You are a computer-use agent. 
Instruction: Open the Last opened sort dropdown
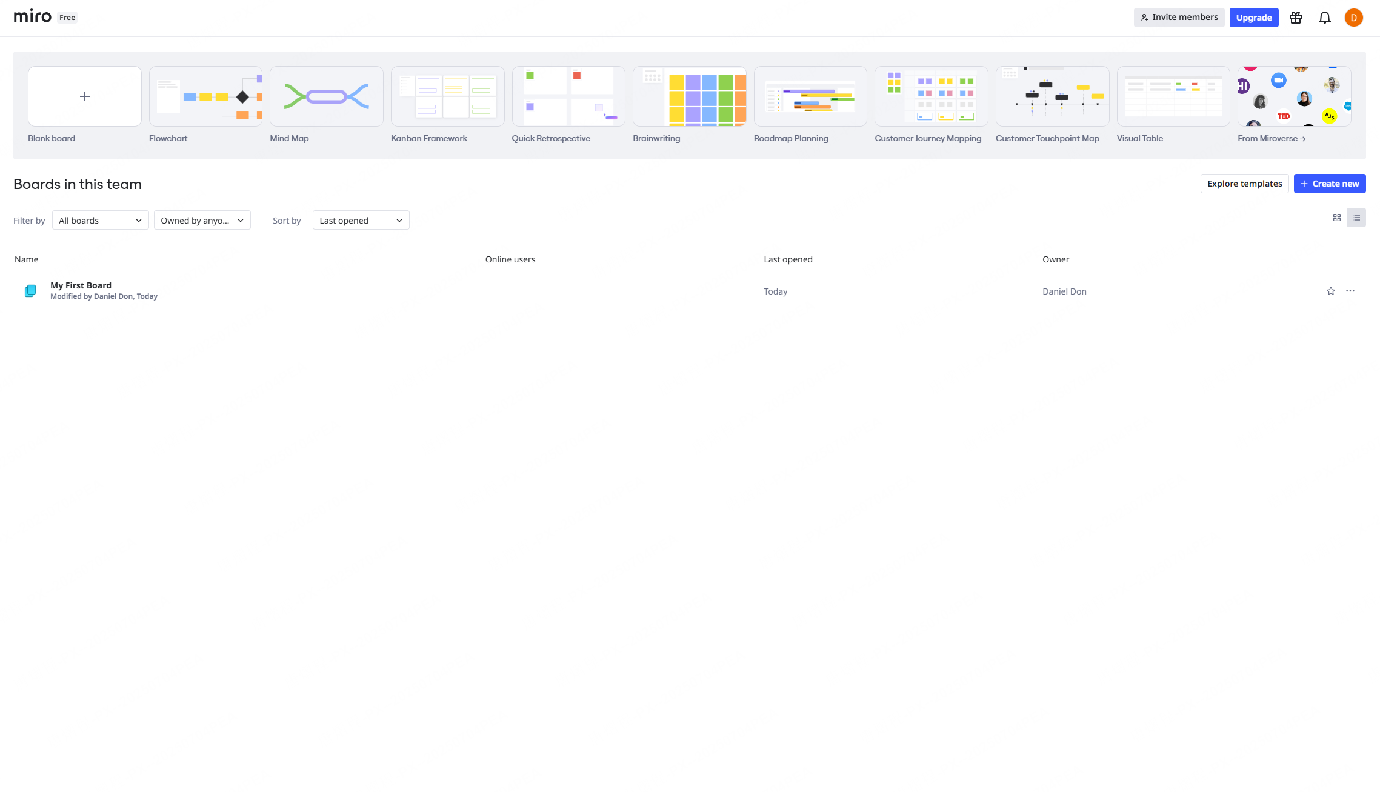pyautogui.click(x=361, y=220)
